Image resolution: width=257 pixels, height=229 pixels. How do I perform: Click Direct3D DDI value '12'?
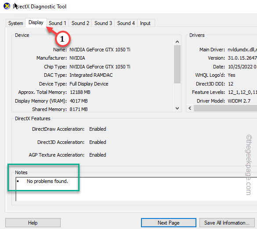(x=231, y=84)
